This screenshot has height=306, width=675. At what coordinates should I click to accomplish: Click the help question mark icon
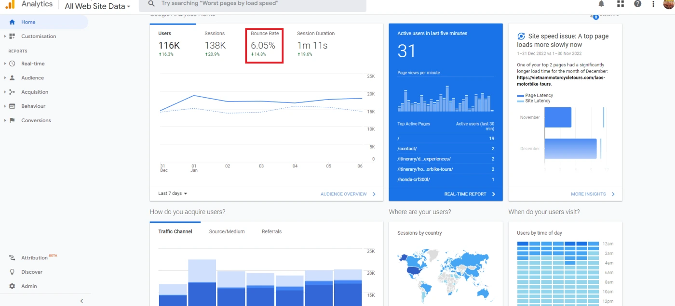[638, 4]
